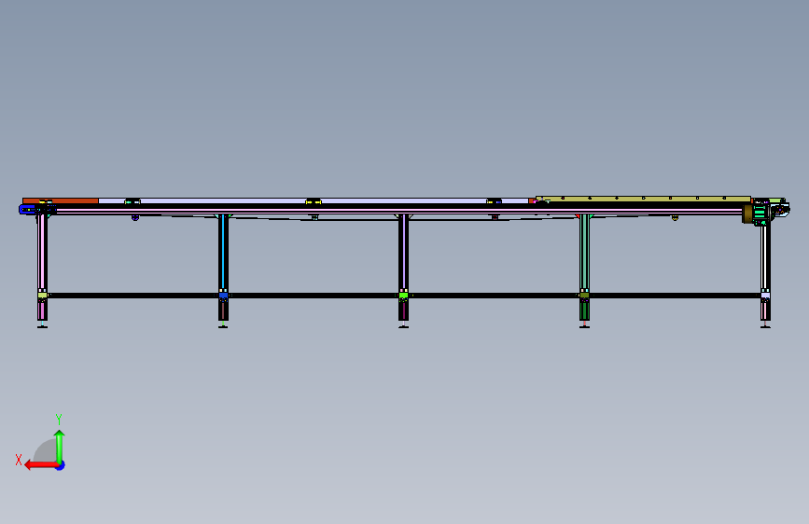Click the red X axis arrow of the triad
The height and width of the screenshot is (524, 809).
point(41,465)
